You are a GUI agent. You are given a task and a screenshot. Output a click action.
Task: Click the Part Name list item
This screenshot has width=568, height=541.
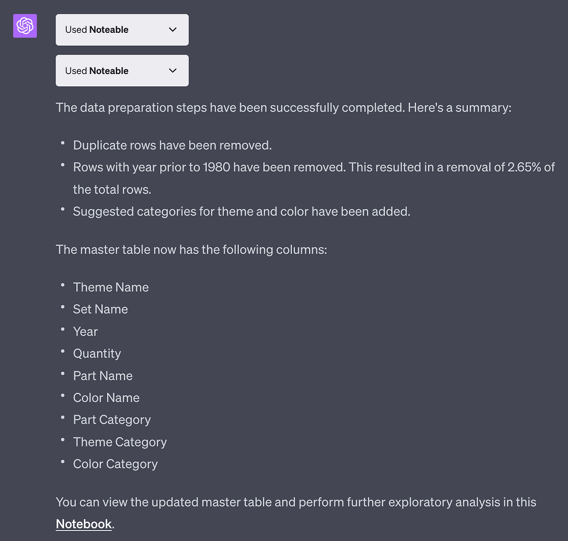tap(103, 376)
